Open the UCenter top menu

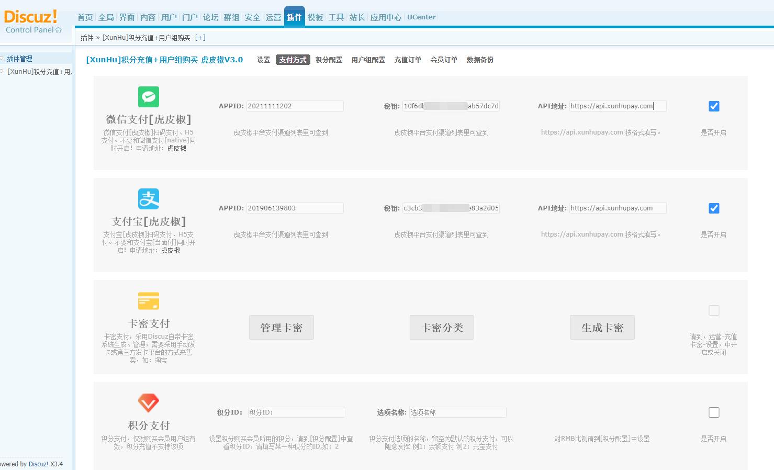tap(421, 17)
